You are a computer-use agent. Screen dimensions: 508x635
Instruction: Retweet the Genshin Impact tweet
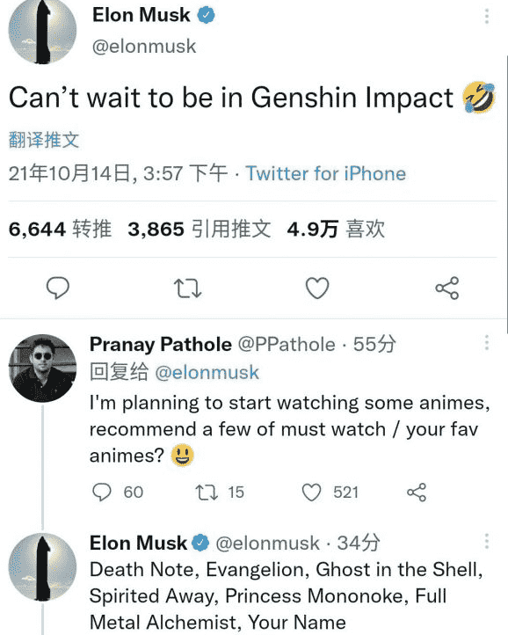187,288
